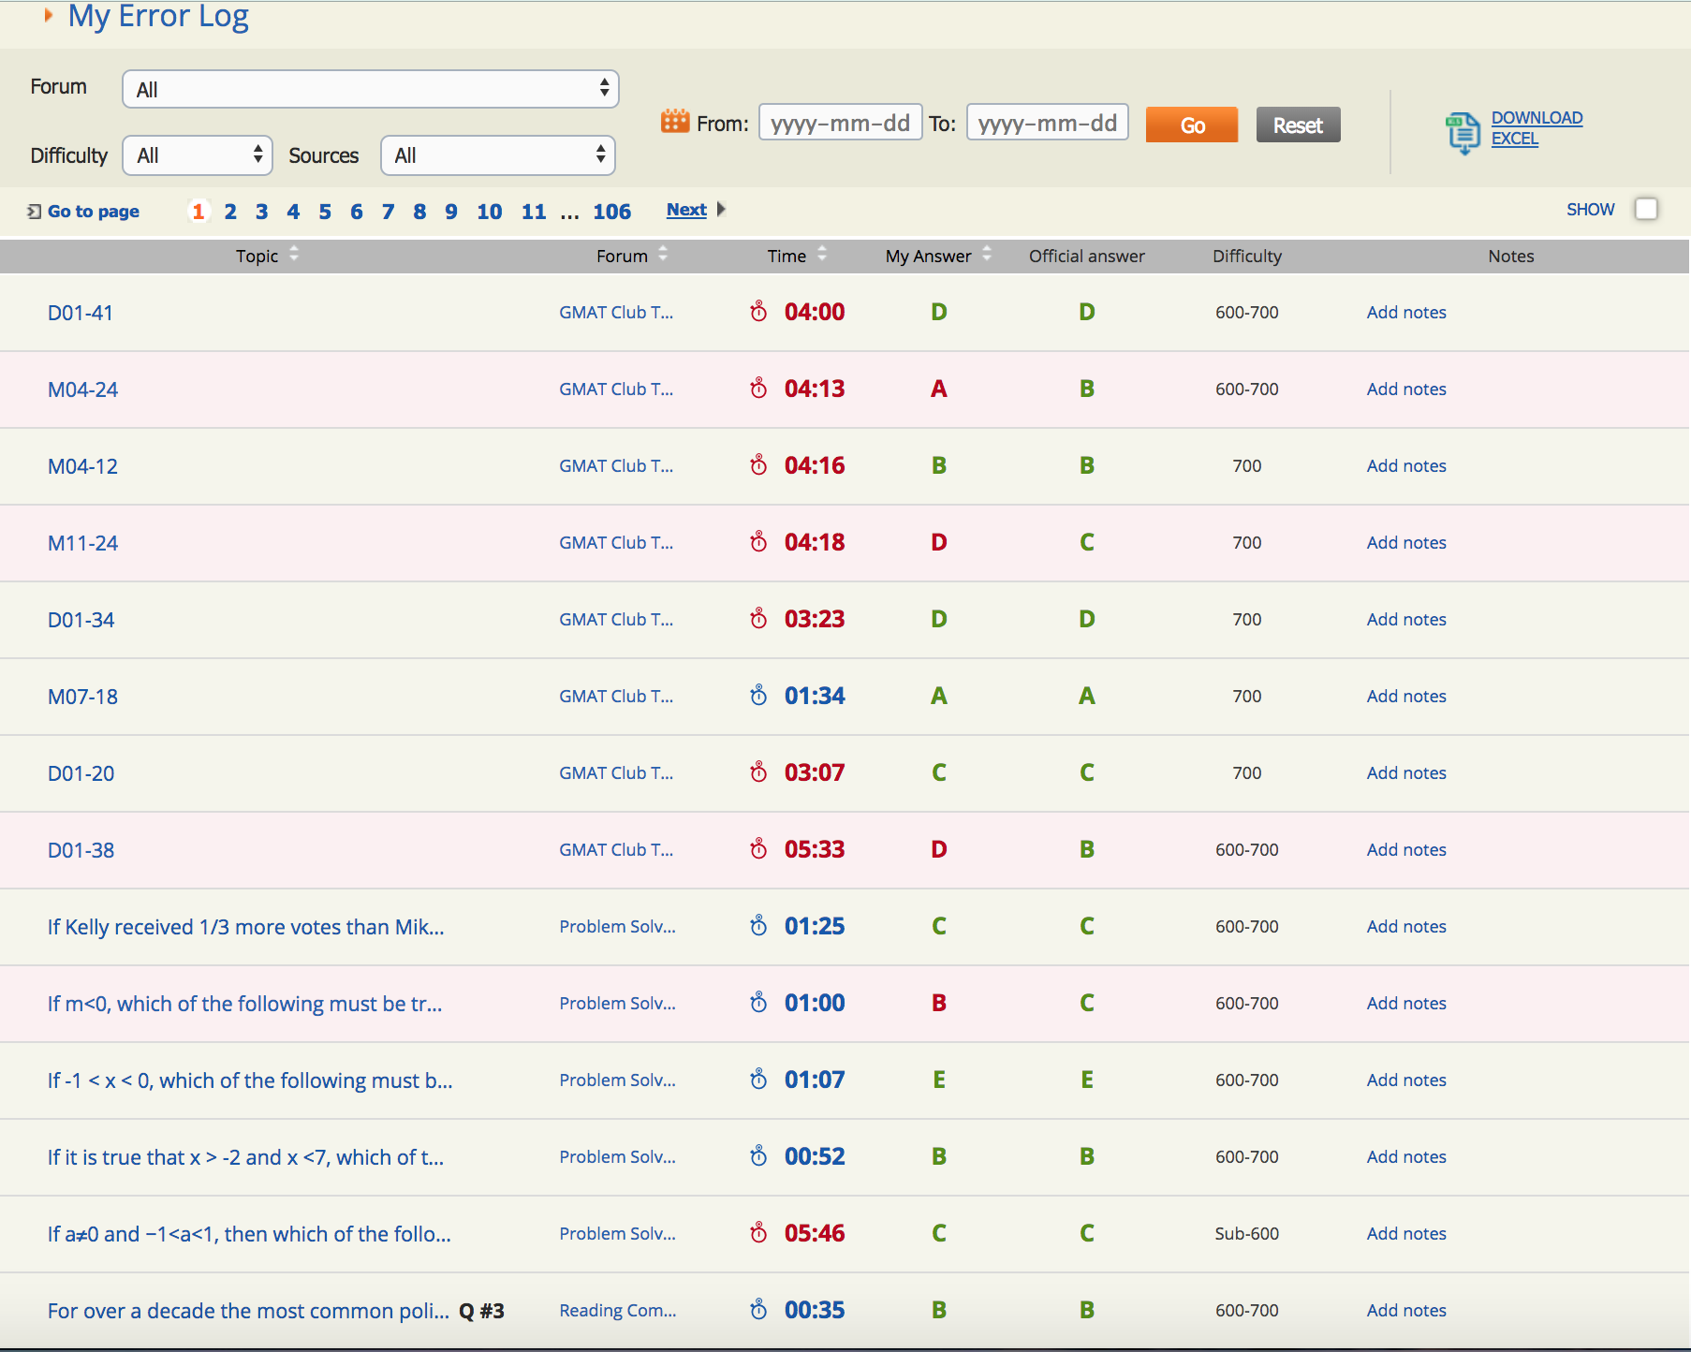The image size is (1691, 1352).
Task: Click the To date input field
Action: 1046,122
